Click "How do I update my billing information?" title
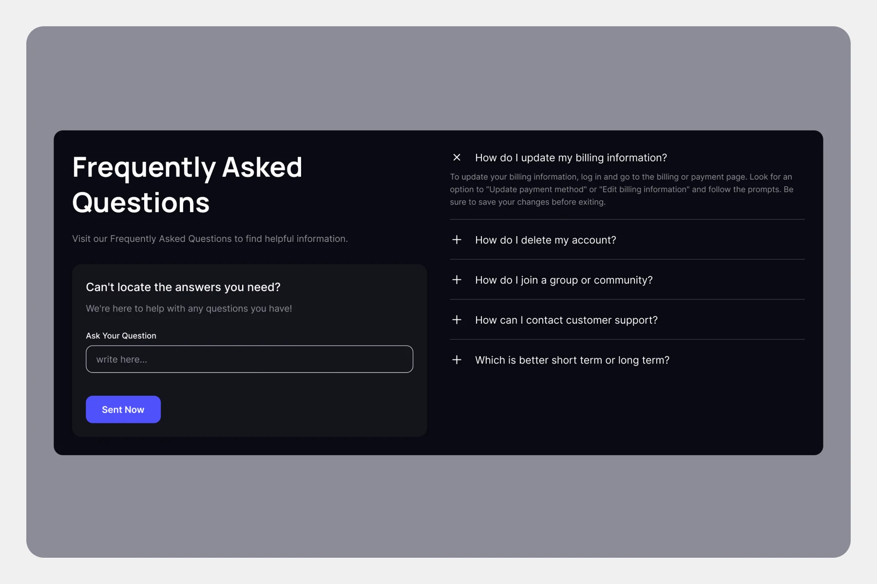This screenshot has height=584, width=877. point(571,158)
